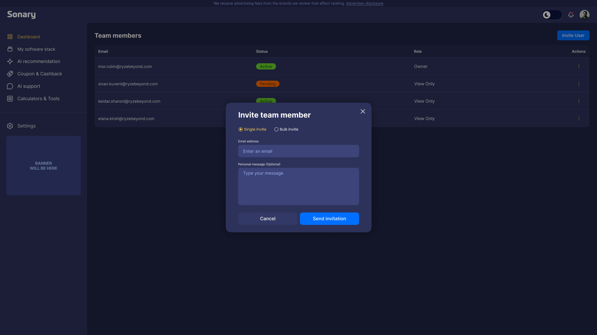Click email elana.kirsh@ryzebeyond.com
Image resolution: width=597 pixels, height=335 pixels.
tap(126, 118)
